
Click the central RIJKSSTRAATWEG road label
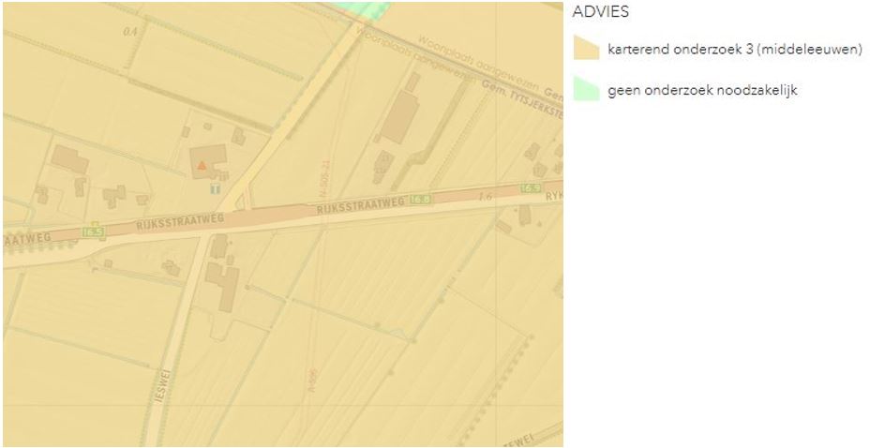pyautogui.click(x=361, y=205)
